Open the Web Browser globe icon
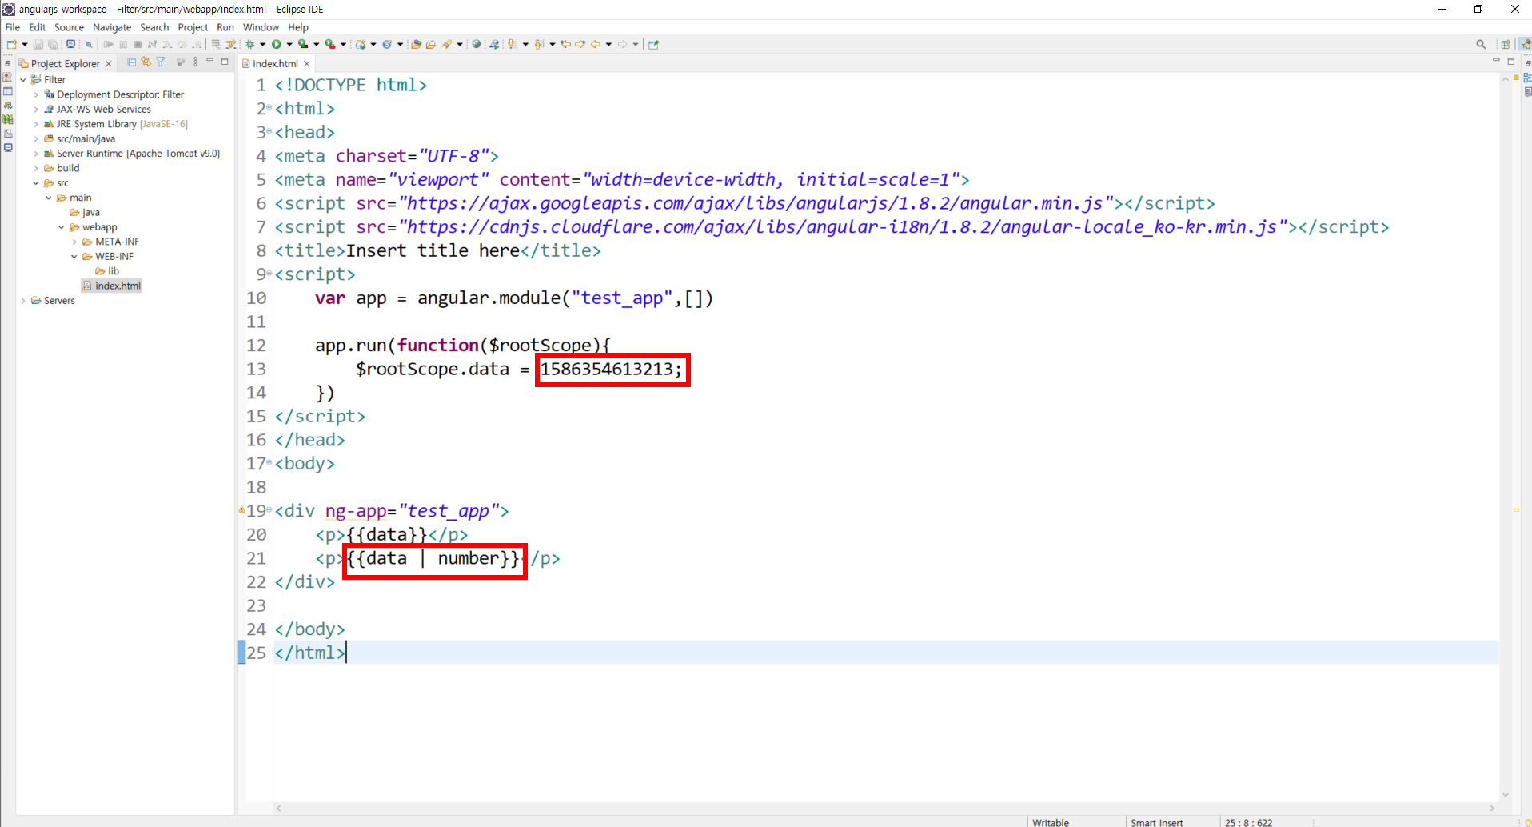This screenshot has height=827, width=1532. click(477, 44)
